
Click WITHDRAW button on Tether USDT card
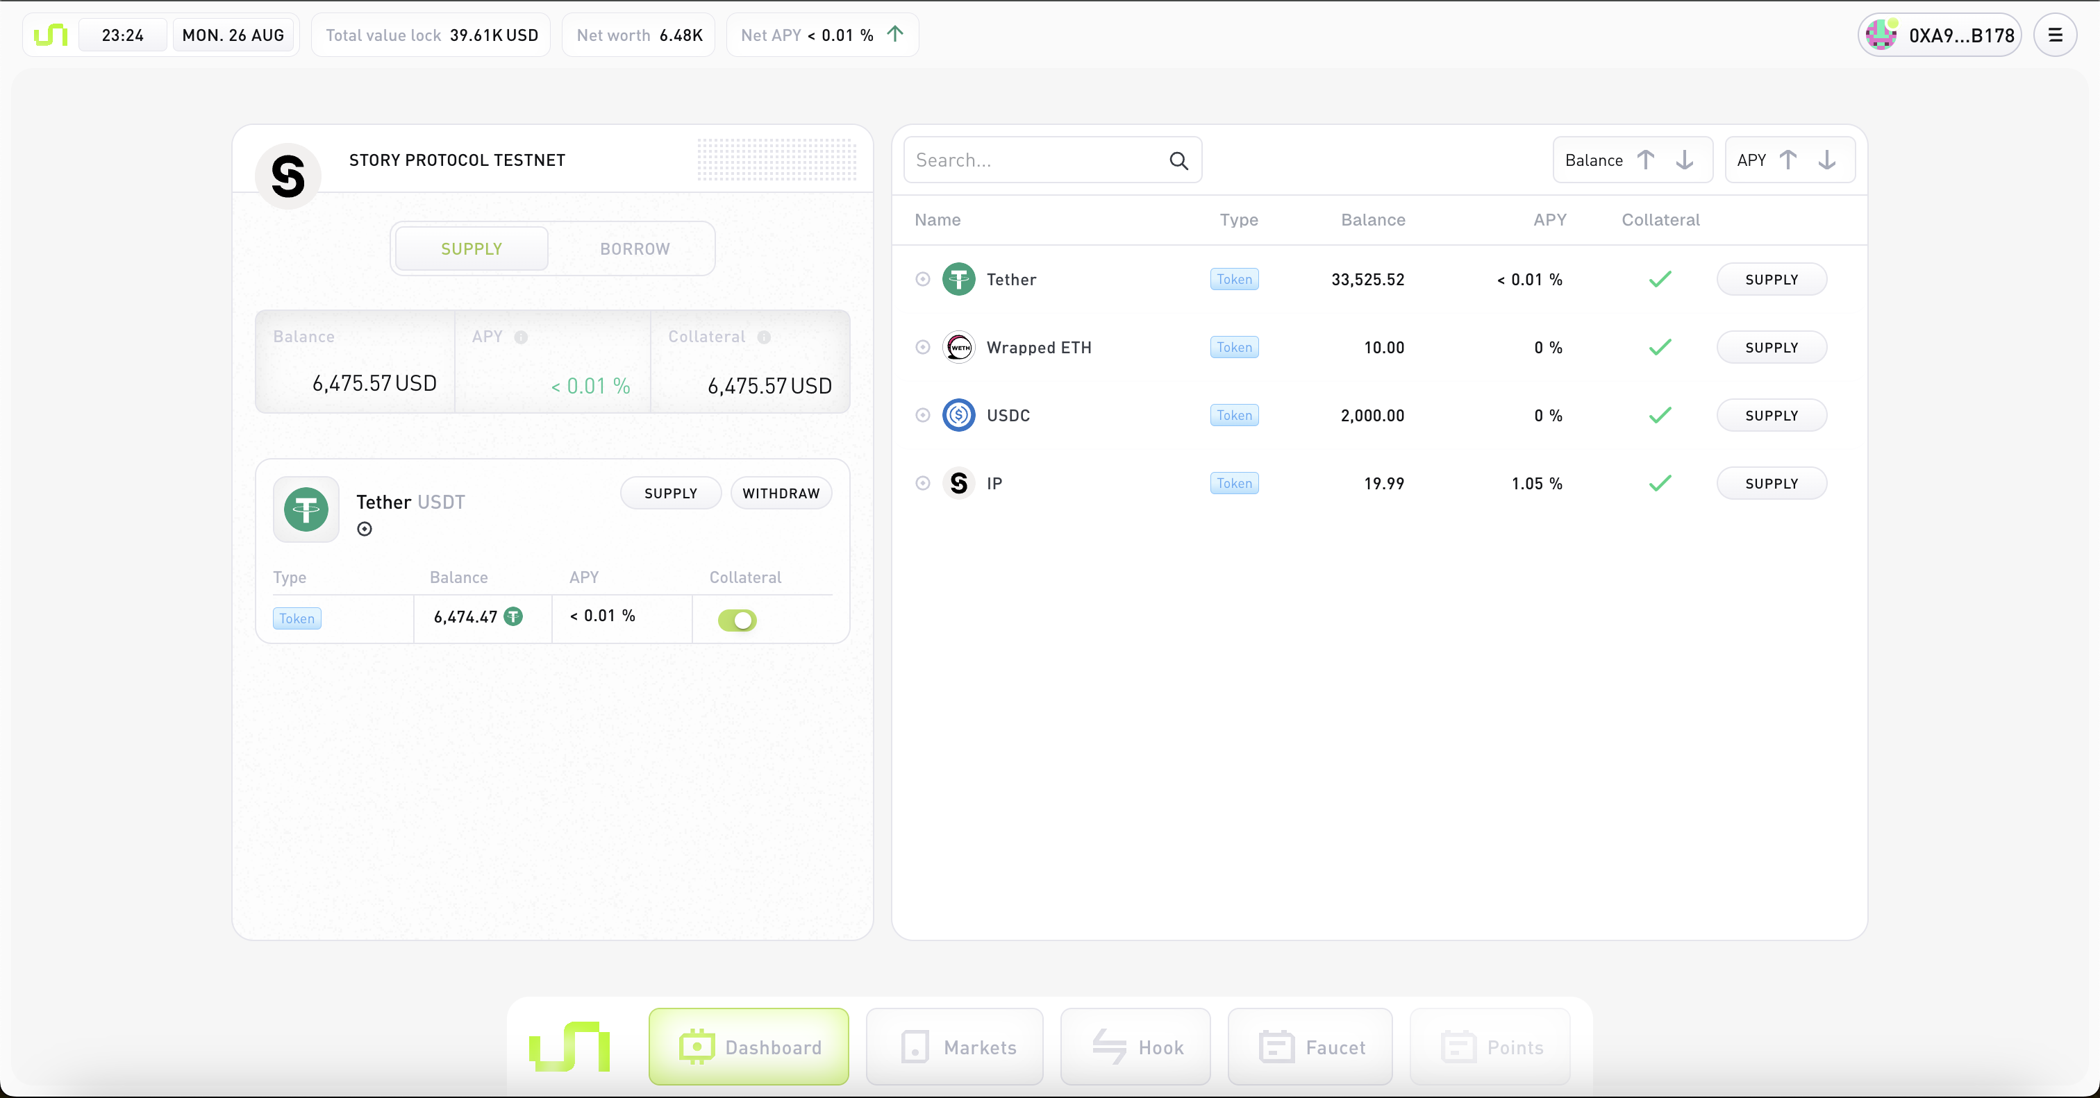click(781, 493)
